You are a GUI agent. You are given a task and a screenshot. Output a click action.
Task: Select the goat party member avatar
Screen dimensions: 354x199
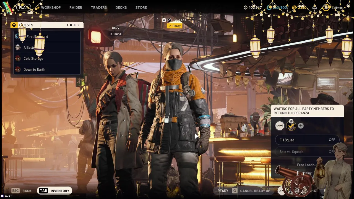tap(280, 126)
